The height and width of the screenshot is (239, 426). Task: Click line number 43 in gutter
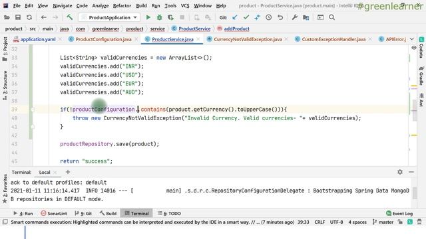click(14, 144)
